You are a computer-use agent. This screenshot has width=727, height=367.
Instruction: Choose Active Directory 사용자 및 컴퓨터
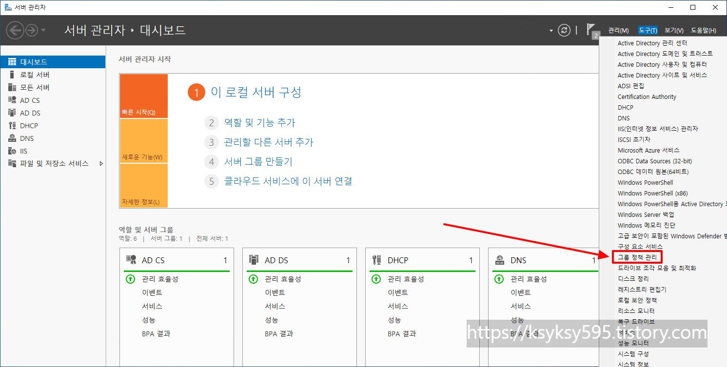662,64
